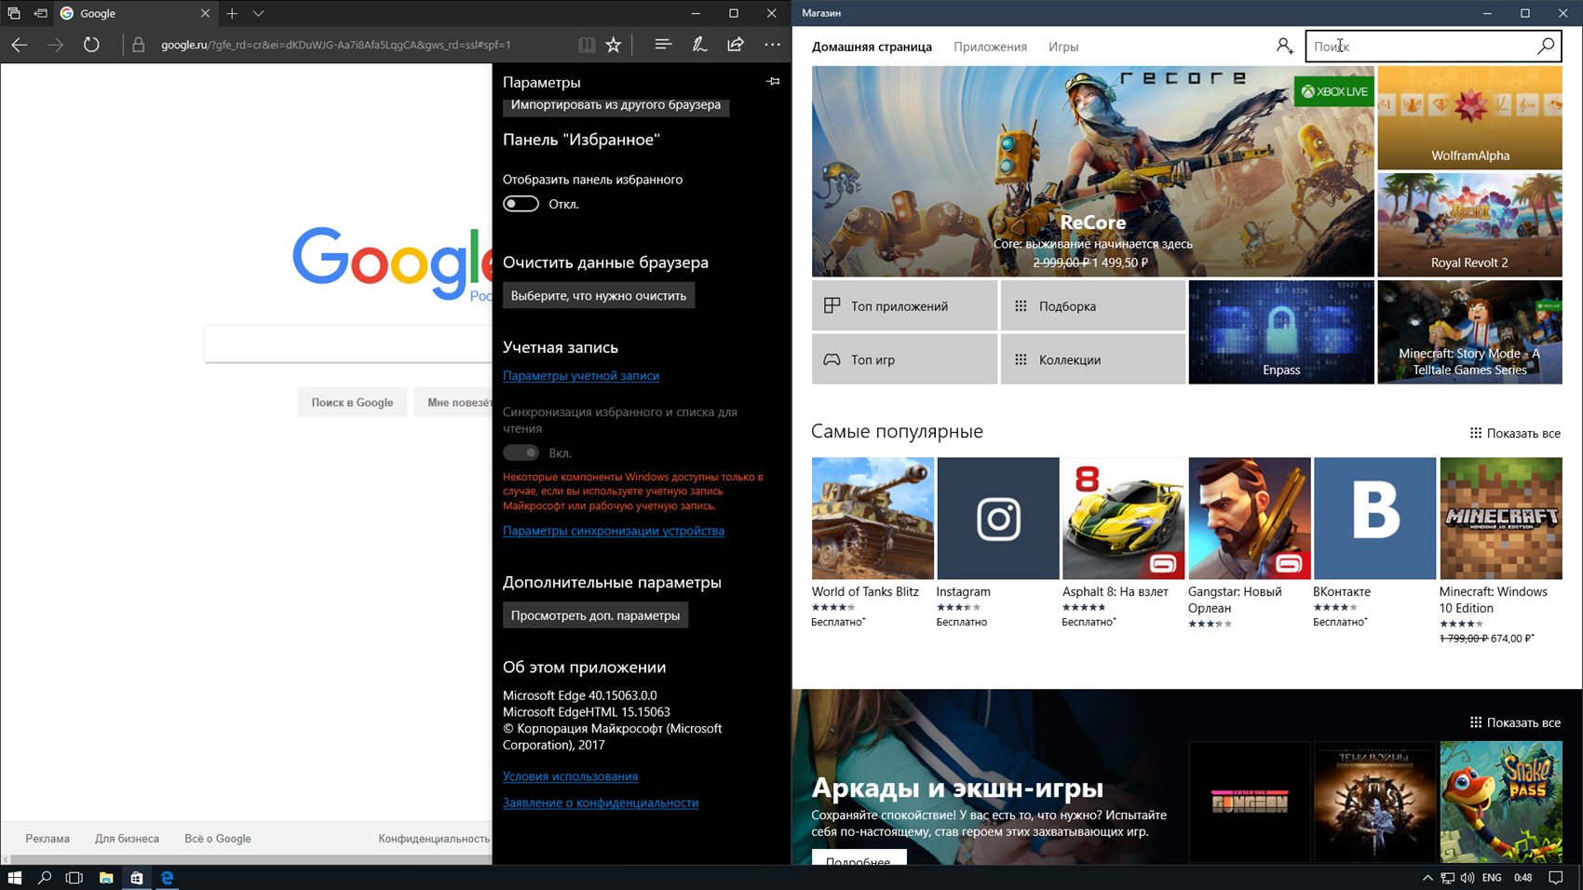Open Топ приложений tile

(x=904, y=305)
